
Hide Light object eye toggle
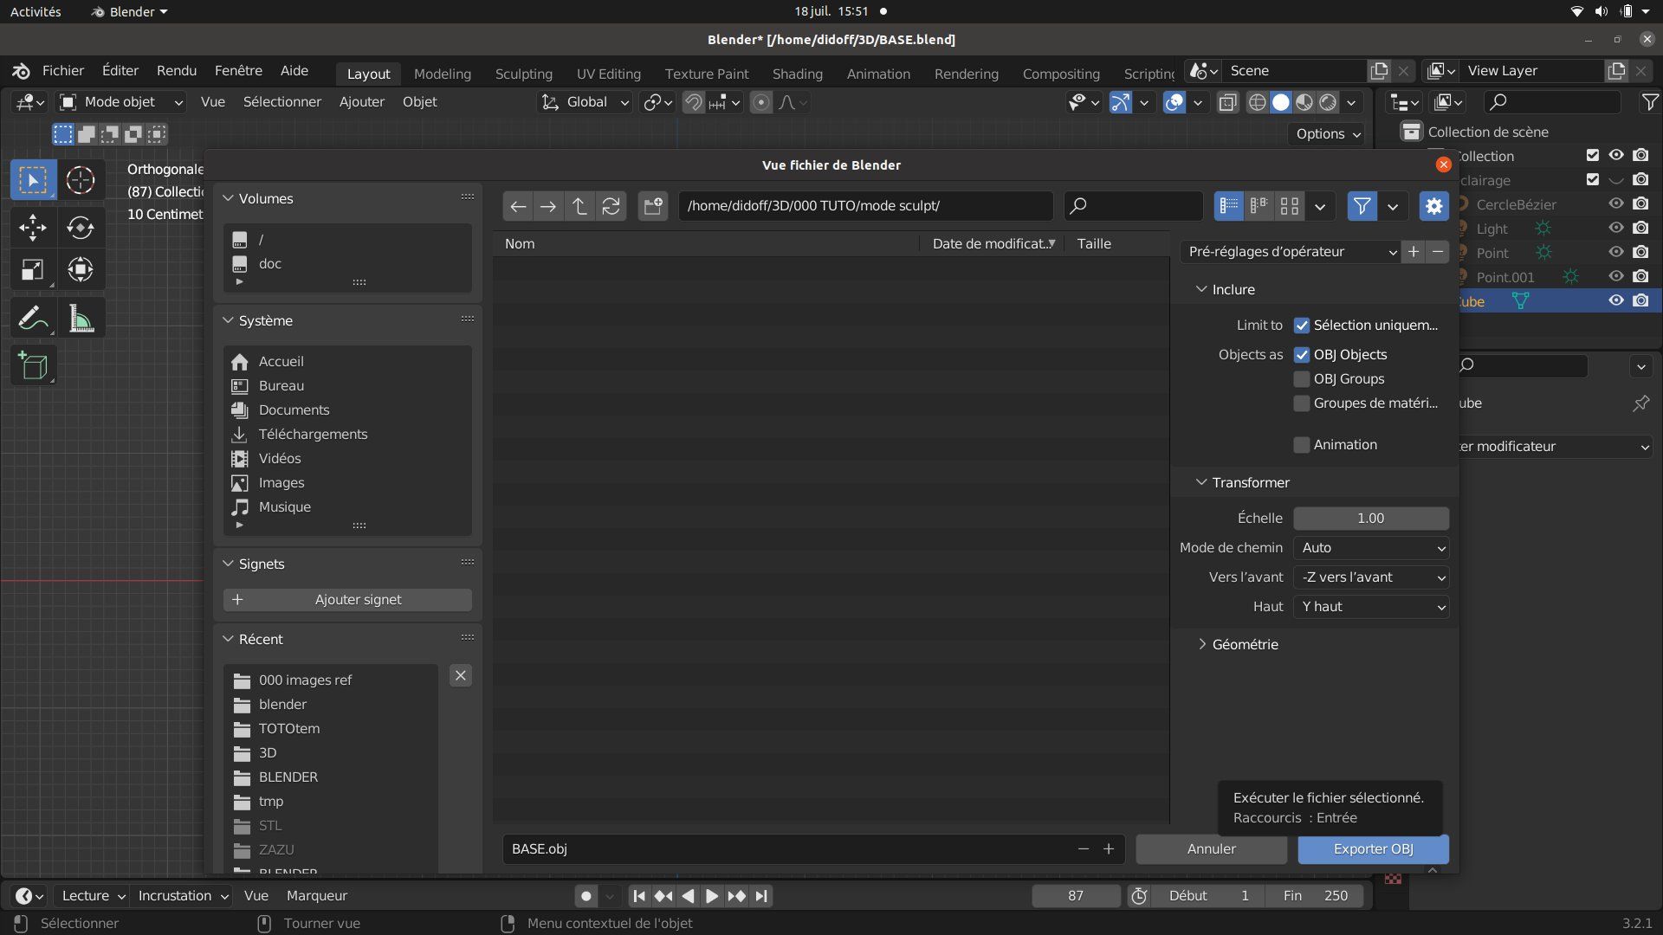click(x=1616, y=229)
